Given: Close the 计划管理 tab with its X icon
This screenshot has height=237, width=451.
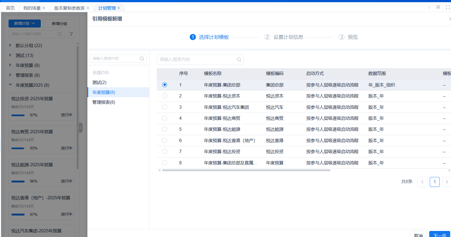Looking at the screenshot, I should tap(119, 8).
